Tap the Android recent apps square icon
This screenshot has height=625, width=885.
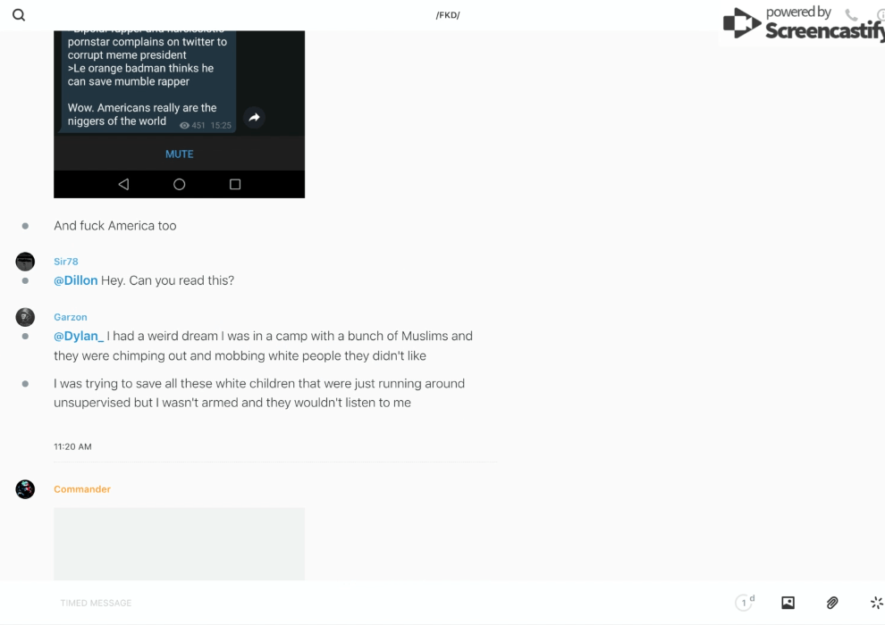point(235,184)
